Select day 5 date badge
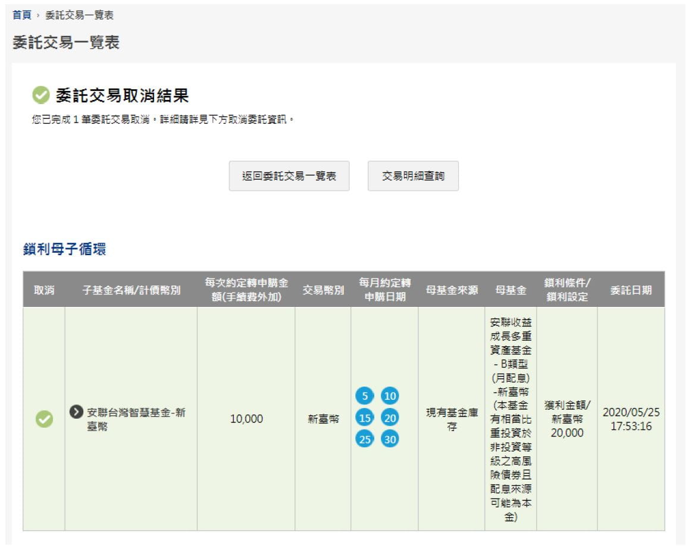The height and width of the screenshot is (549, 692). point(365,396)
